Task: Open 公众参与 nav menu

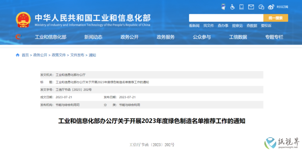Action: click(x=202, y=37)
